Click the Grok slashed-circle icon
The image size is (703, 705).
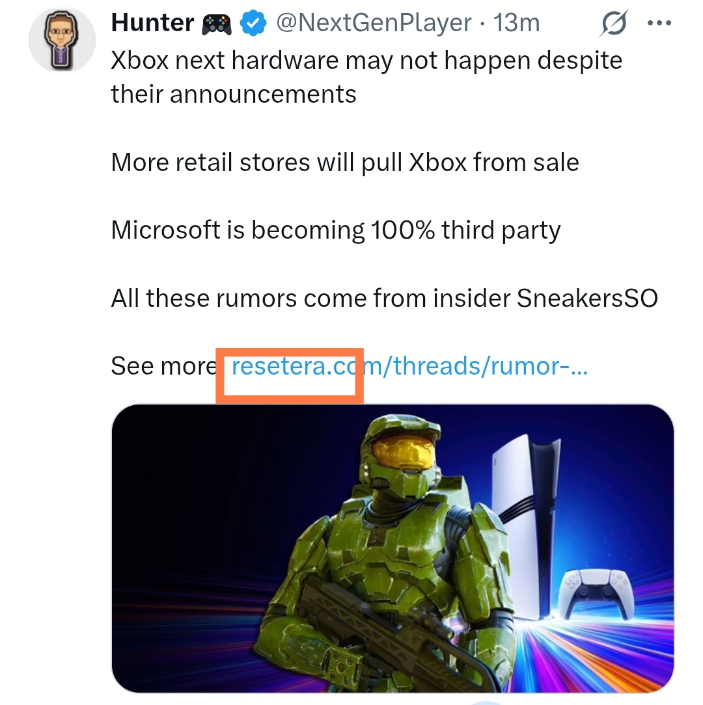pos(613,24)
